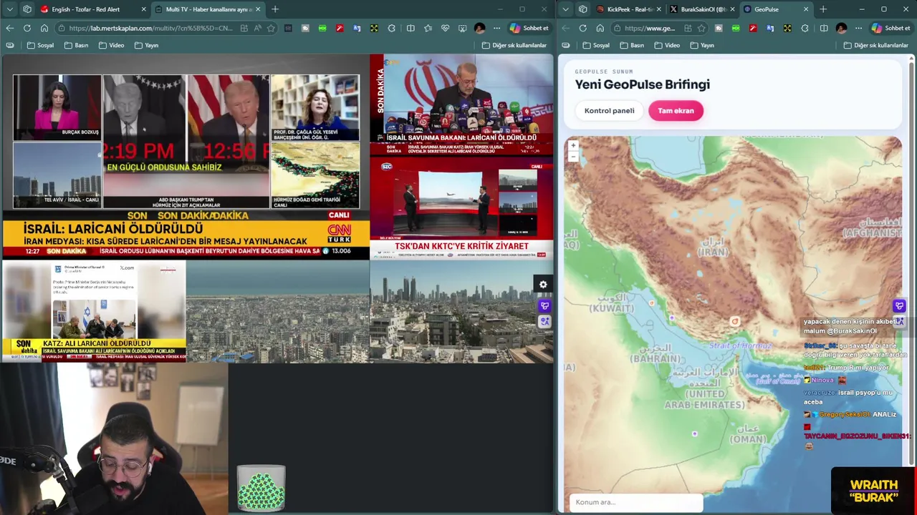Click the orange marker near Strait of Hormuz
This screenshot has width=917, height=515.
click(x=734, y=322)
